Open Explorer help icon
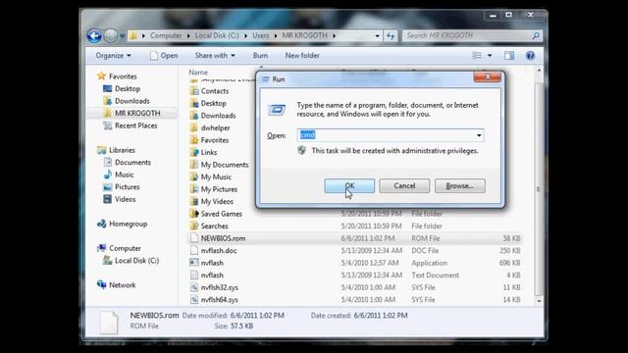The height and width of the screenshot is (353, 628). (530, 56)
